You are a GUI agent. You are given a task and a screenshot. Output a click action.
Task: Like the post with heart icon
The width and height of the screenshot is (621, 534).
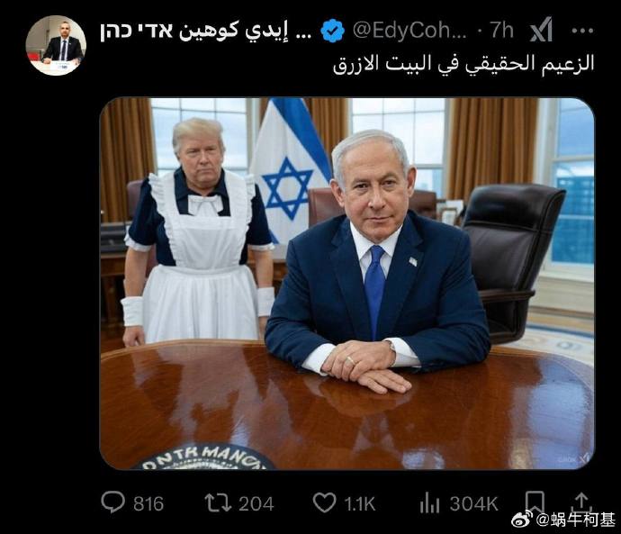[x=324, y=502]
